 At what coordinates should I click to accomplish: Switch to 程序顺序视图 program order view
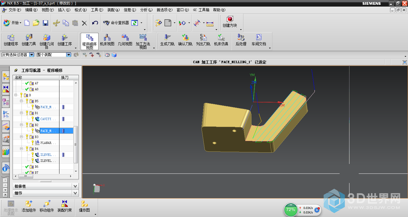point(90,41)
